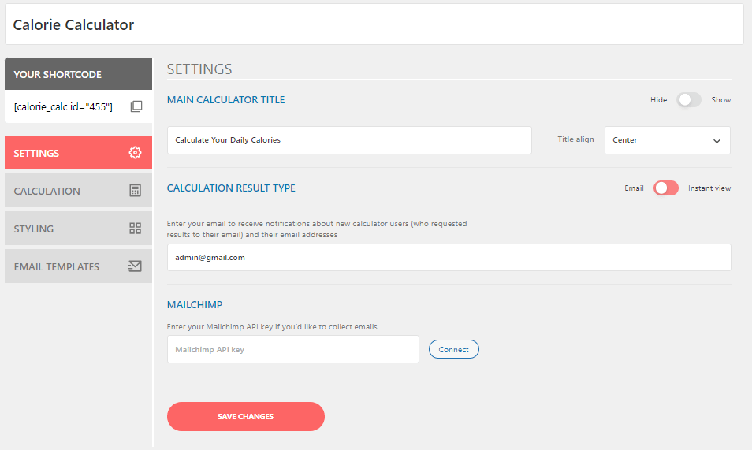Open the Settings tab label
Image resolution: width=752 pixels, height=450 pixels.
pyautogui.click(x=36, y=153)
